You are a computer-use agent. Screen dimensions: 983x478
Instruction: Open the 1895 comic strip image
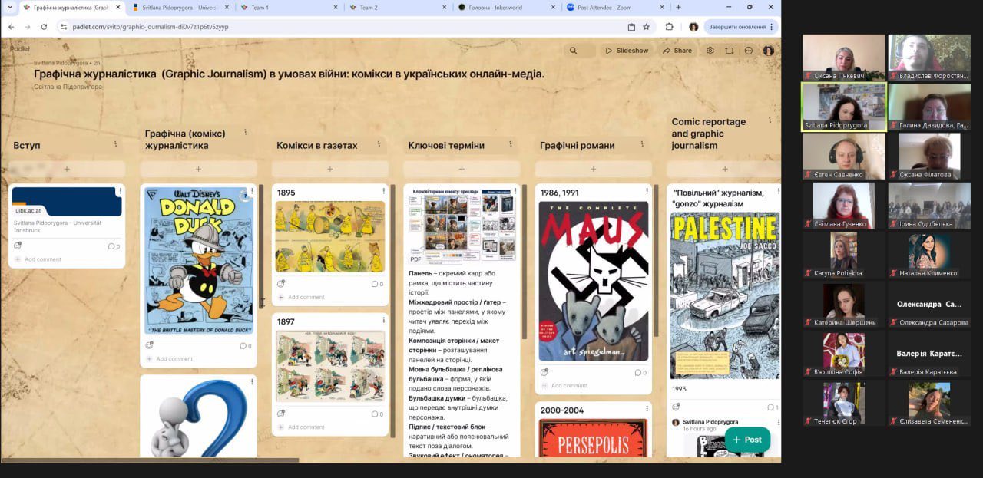tap(330, 236)
